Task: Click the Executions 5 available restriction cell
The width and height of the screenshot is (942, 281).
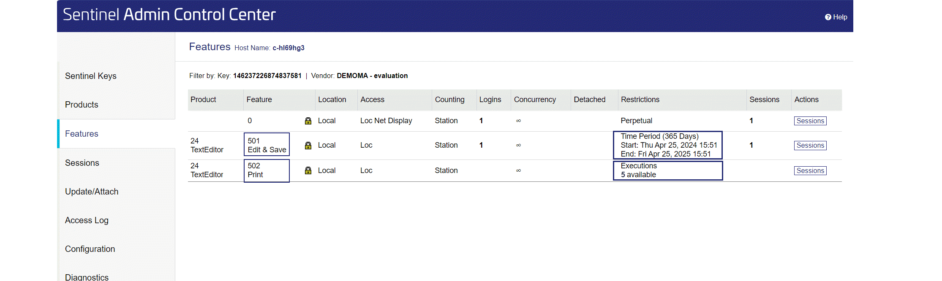Action: pos(667,170)
